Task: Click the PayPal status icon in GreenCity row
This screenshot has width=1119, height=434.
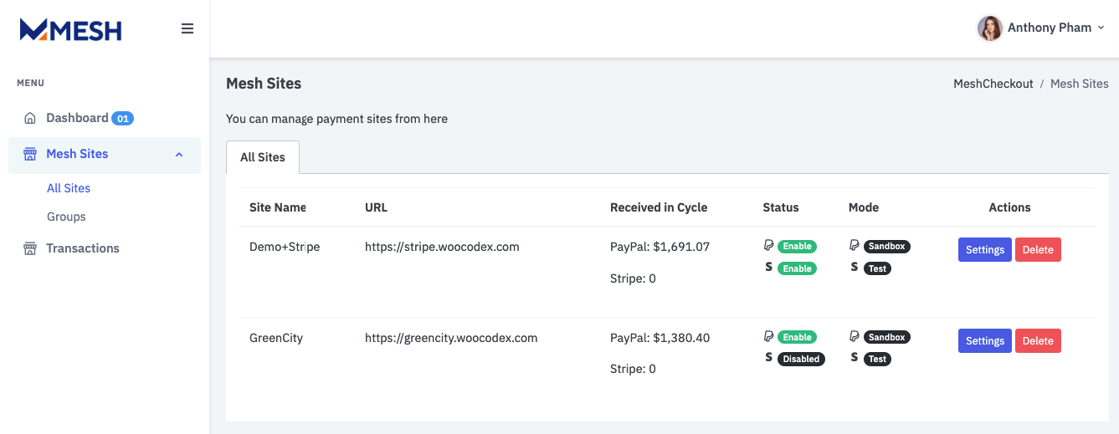Action: [x=769, y=336]
